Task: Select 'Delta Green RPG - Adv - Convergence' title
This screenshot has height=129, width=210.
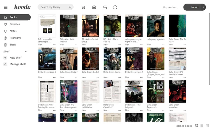Action: 68,106
